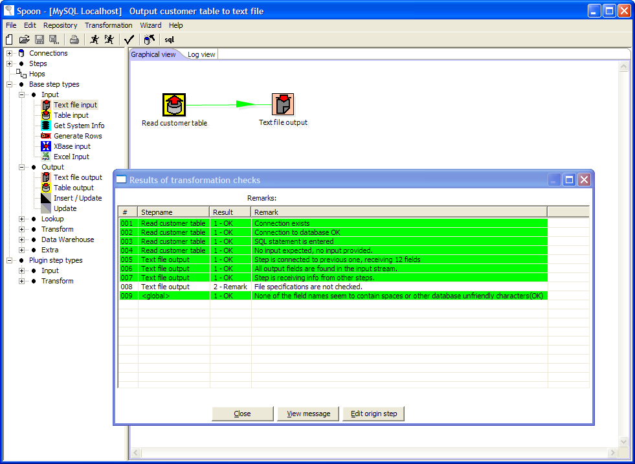The height and width of the screenshot is (464, 635).
Task: Select Excel Input in step tree
Action: point(71,157)
